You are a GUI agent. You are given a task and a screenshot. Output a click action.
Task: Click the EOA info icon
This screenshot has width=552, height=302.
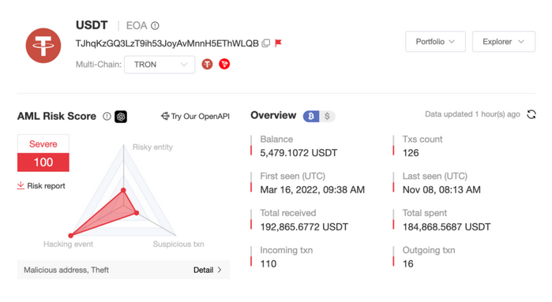pos(155,26)
